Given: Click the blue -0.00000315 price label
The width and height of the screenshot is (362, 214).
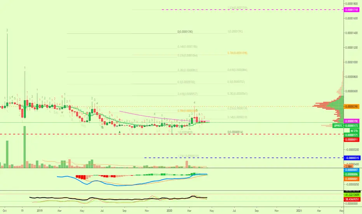Looking at the screenshot, I should click(352, 158).
